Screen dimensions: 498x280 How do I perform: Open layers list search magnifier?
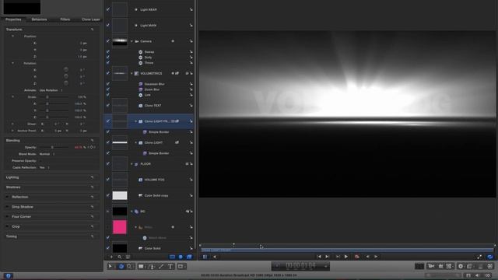coord(119,257)
